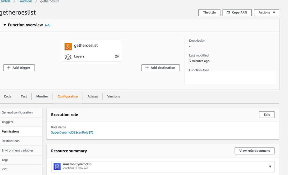Viewport: 288px width, 175px height.
Task: Select Environment variables in the sidebar
Action: [18, 150]
